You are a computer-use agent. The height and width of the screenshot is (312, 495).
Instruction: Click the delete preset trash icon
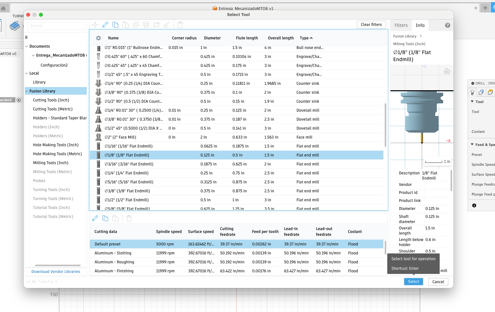(129, 218)
